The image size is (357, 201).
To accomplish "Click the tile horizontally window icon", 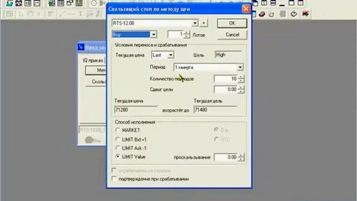I will pos(273,3).
